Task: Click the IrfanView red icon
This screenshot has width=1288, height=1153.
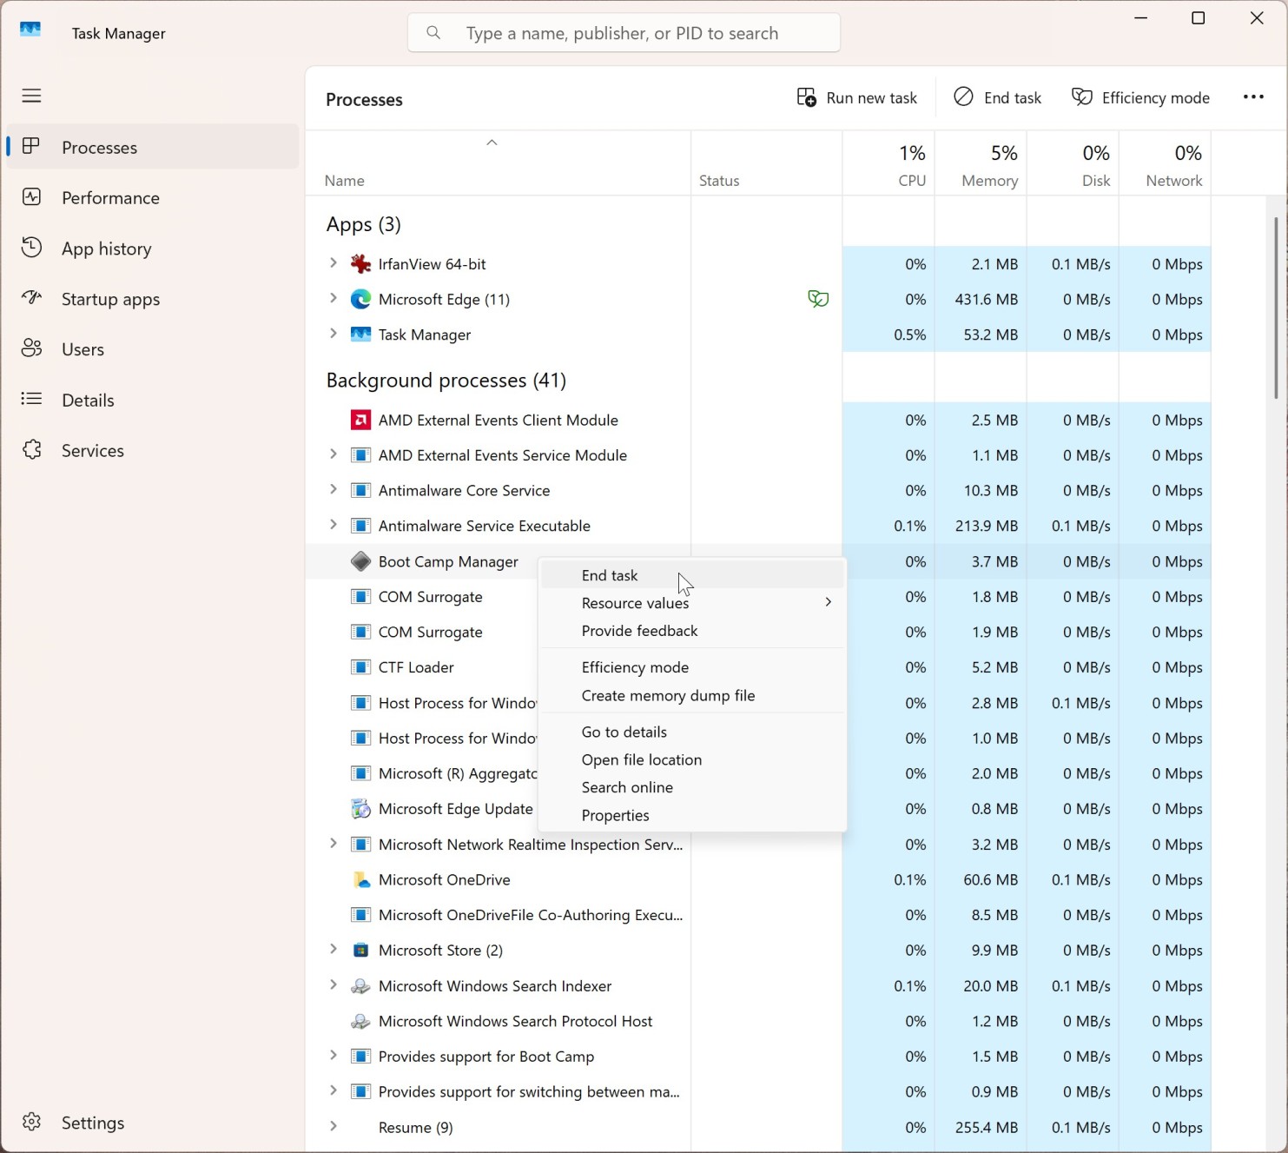Action: 360,264
